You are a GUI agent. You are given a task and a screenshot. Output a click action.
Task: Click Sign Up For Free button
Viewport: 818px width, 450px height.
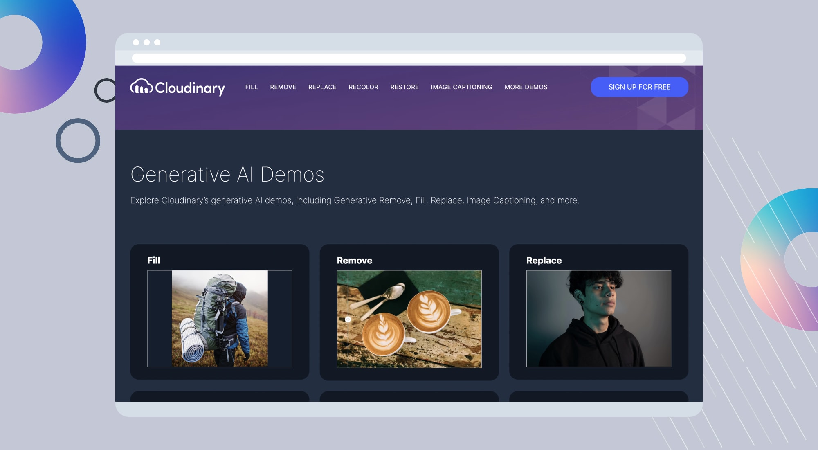click(639, 86)
